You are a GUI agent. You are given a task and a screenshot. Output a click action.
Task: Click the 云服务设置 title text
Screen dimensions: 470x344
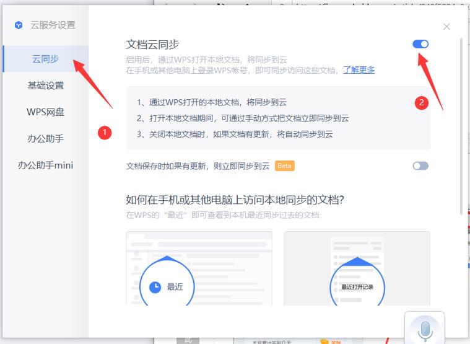tap(53, 25)
